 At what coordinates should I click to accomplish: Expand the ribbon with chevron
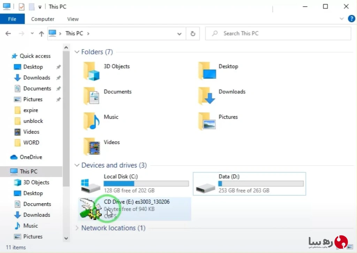tap(342, 19)
